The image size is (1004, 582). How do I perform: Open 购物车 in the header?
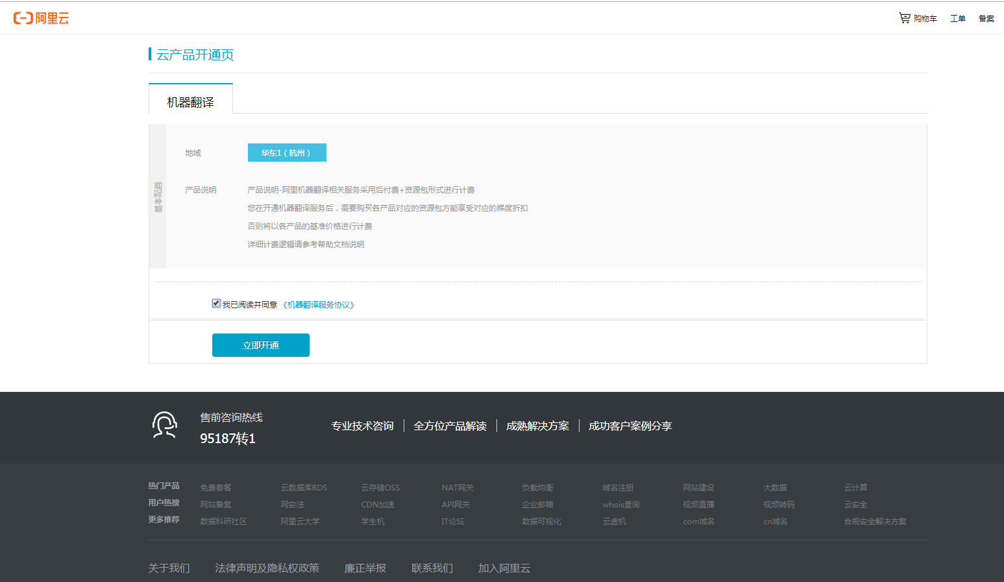(925, 18)
